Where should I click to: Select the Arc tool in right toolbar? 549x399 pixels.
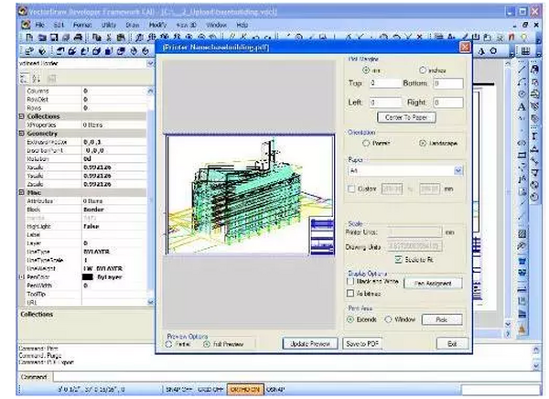point(522,81)
